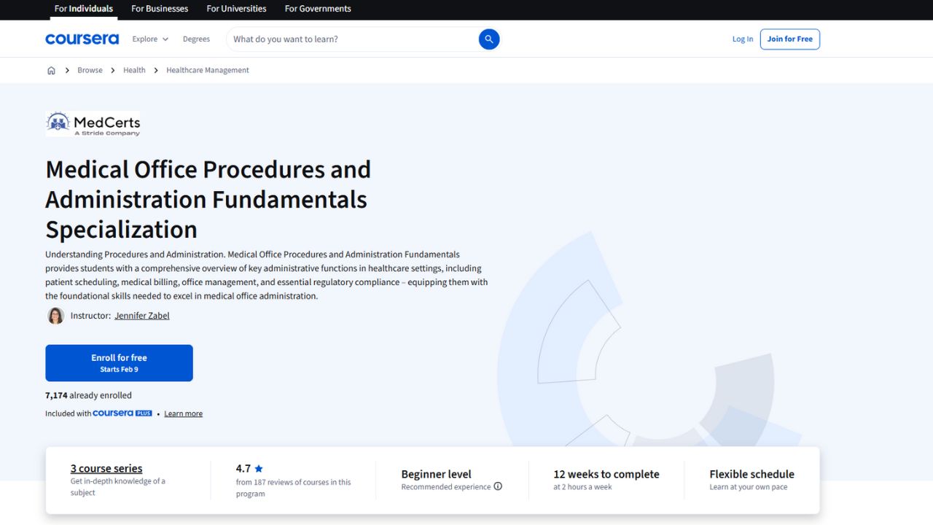Click the home icon in the breadcrumb
933x525 pixels.
51,70
